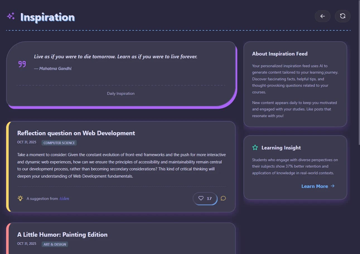Open the A Little Humor: Painting Edition post
Image resolution: width=360 pixels, height=254 pixels.
(x=62, y=234)
